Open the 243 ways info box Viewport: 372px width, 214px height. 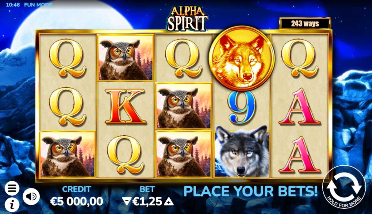click(x=305, y=23)
